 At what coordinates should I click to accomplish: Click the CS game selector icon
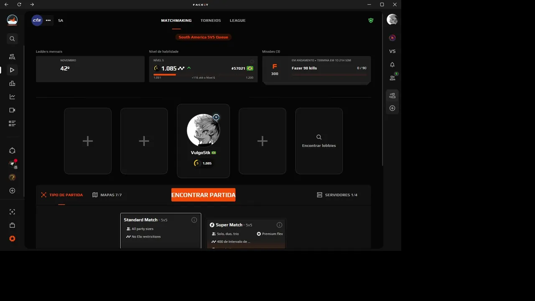coord(37,20)
